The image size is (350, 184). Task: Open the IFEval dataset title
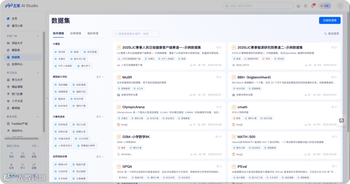(x=242, y=167)
